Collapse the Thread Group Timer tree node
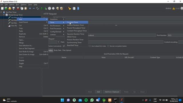The image size is (183, 103). pos(4,15)
